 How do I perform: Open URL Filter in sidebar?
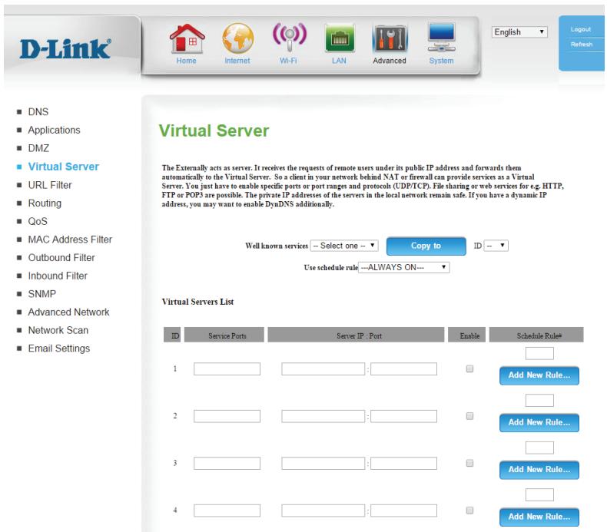pyautogui.click(x=50, y=185)
